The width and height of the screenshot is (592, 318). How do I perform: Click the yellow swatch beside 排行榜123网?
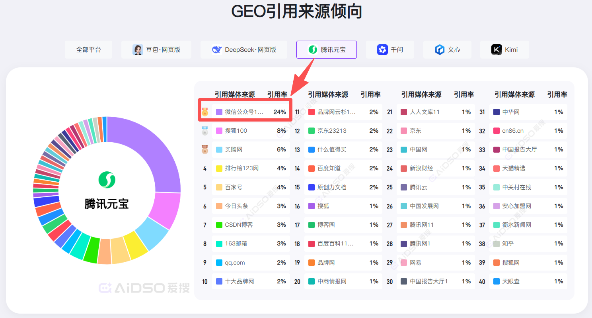[x=219, y=169]
